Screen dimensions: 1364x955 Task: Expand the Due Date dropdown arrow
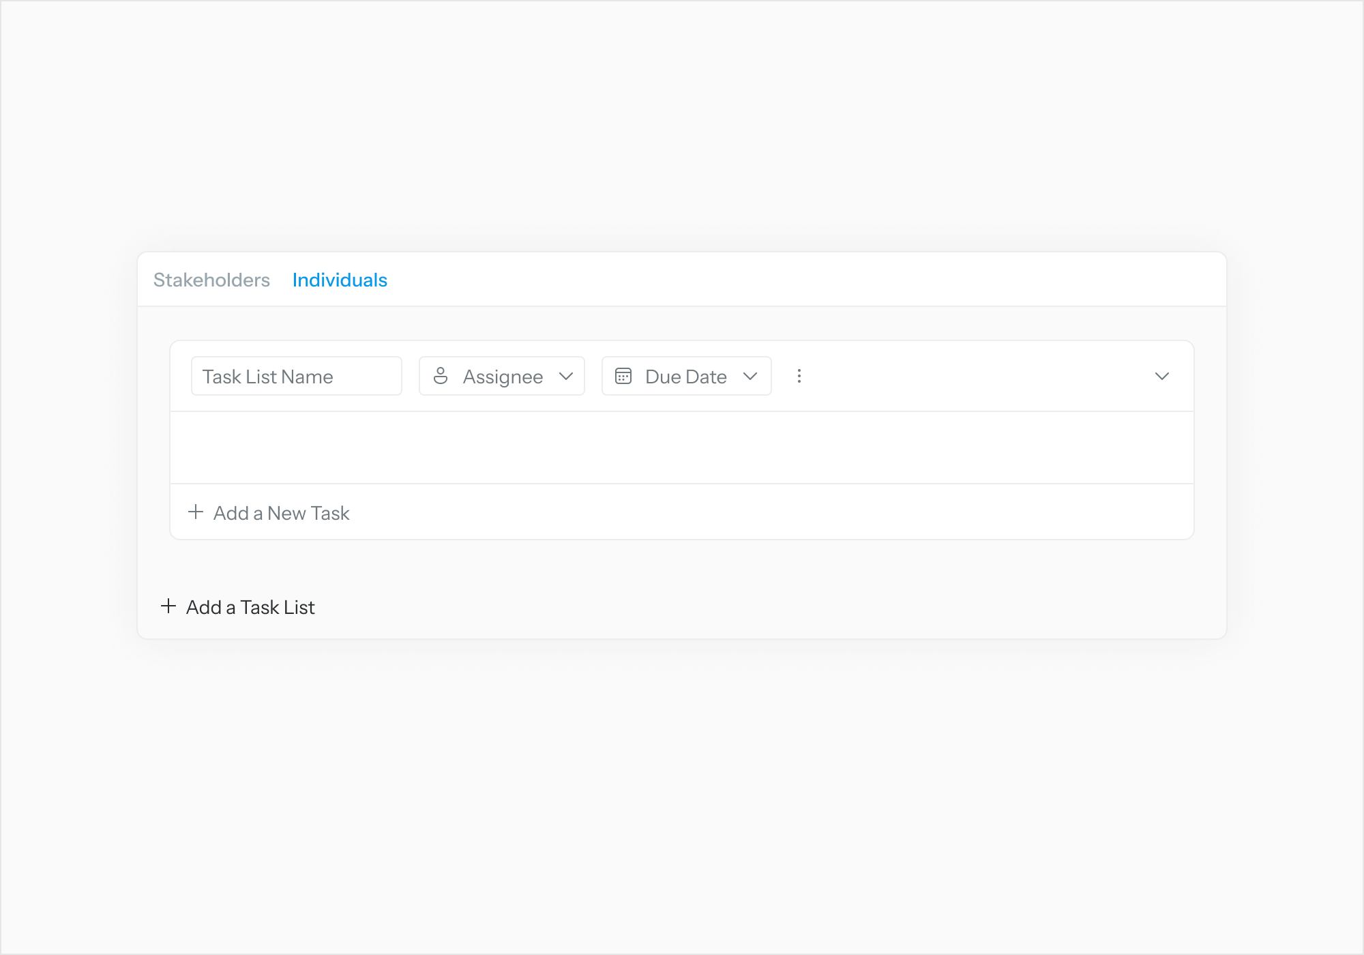tap(750, 376)
